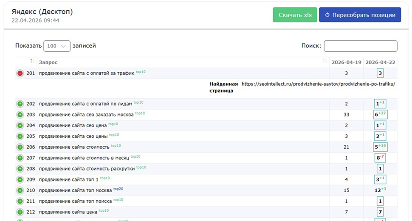Open the found page seointellect.ru link
The image size is (412, 221).
coord(318,84)
